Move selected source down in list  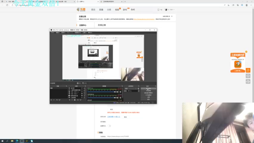81,100
